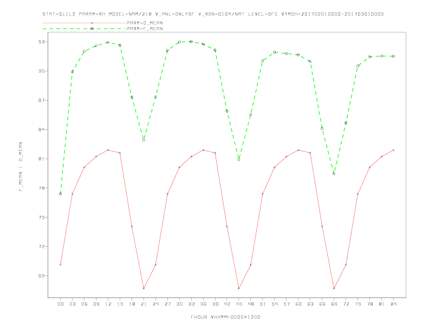Select red O_MEAN peak marker at hour 12
The height and width of the screenshot is (331, 429).
point(108,150)
